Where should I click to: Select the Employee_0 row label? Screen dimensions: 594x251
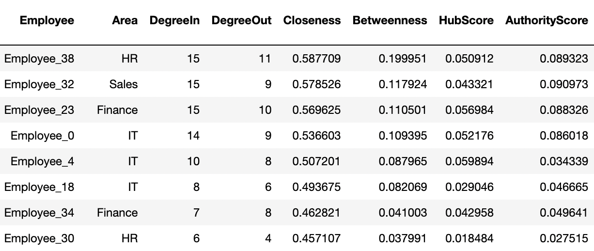pos(43,136)
